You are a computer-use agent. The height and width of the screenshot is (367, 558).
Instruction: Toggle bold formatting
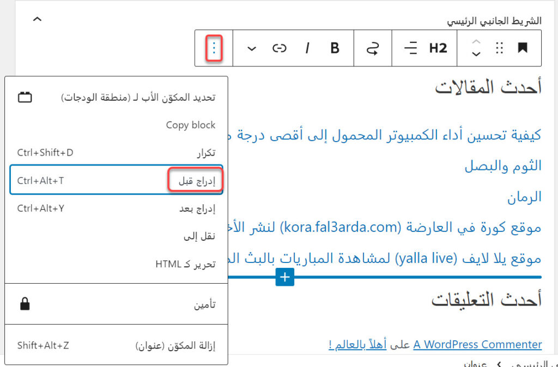point(335,48)
